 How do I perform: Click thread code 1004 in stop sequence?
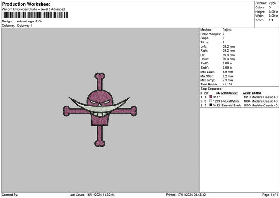click(247, 101)
